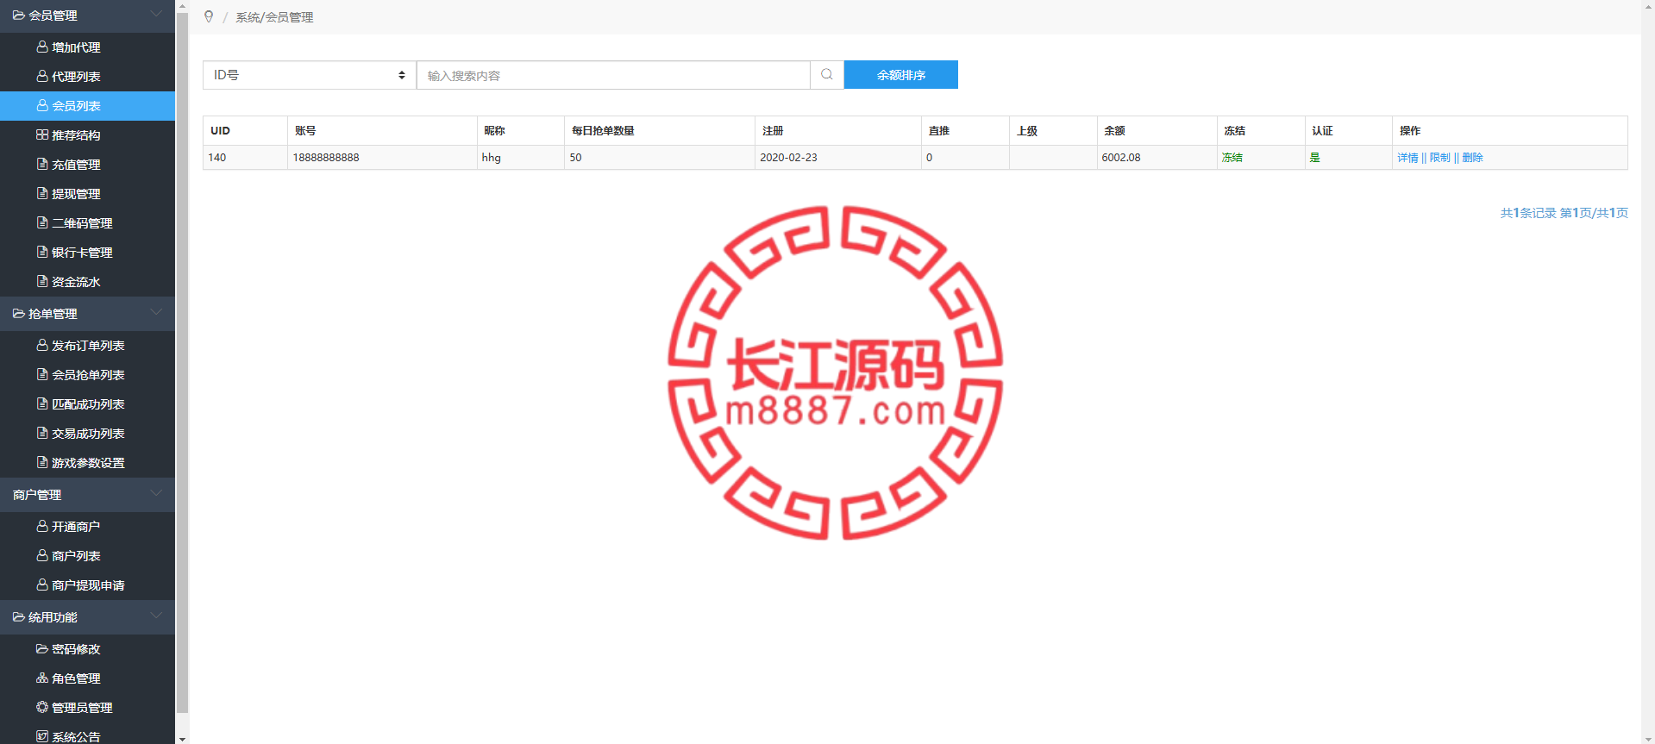This screenshot has height=744, width=1655.
Task: Click the user icon beside 商户列表
Action: coord(41,555)
